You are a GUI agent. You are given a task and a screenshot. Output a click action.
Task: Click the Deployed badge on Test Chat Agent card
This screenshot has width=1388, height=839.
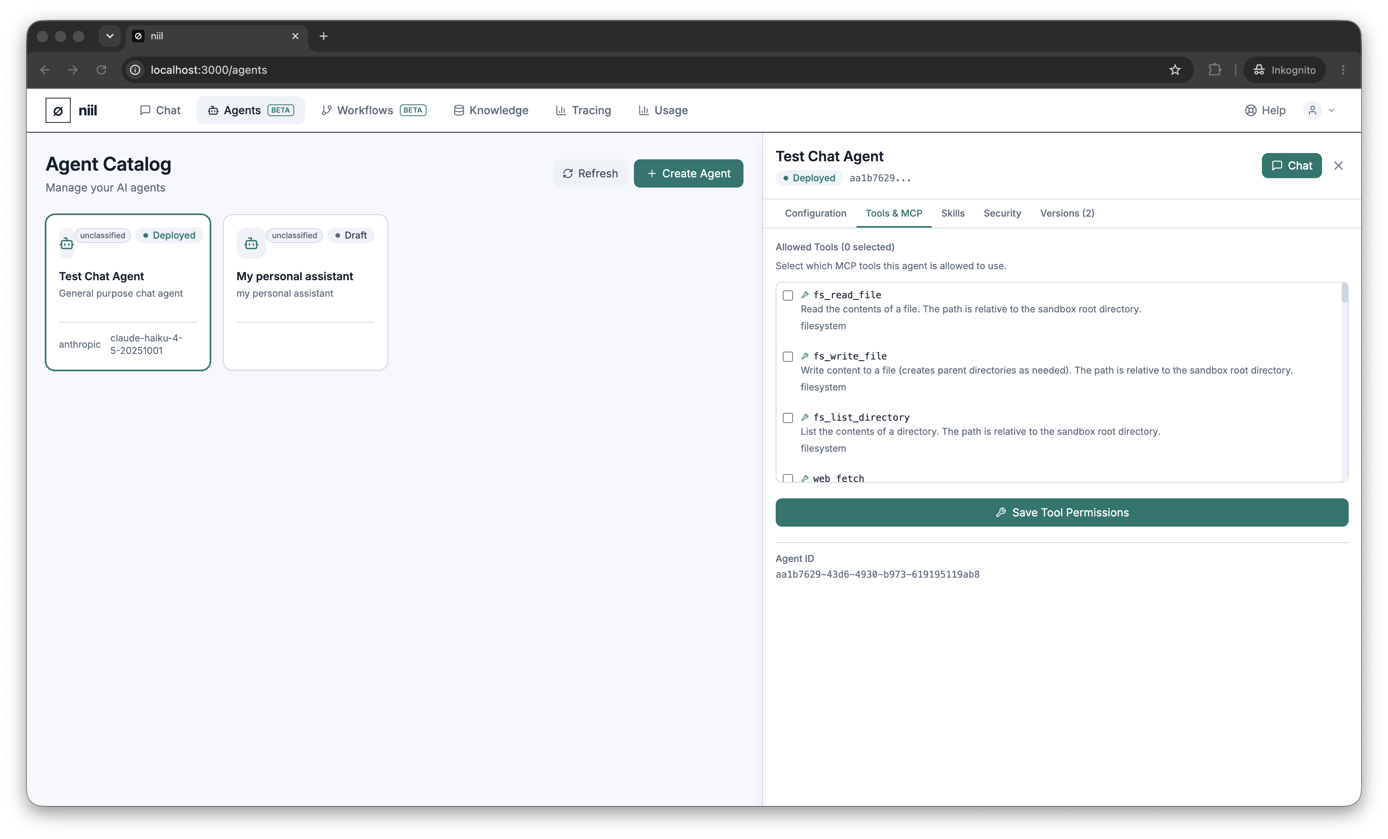(169, 235)
